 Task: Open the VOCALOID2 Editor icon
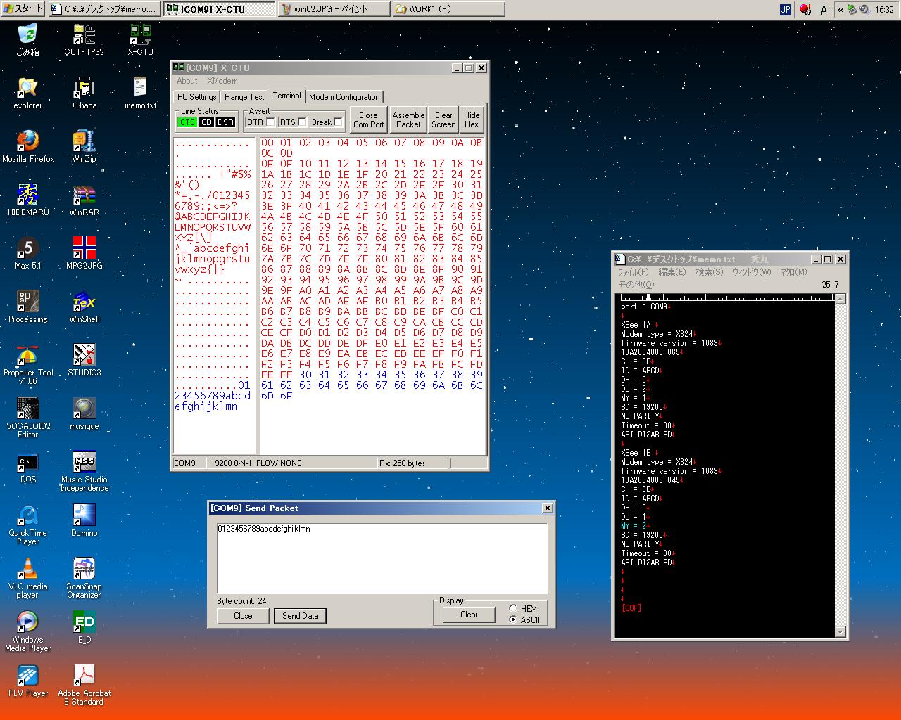click(27, 409)
